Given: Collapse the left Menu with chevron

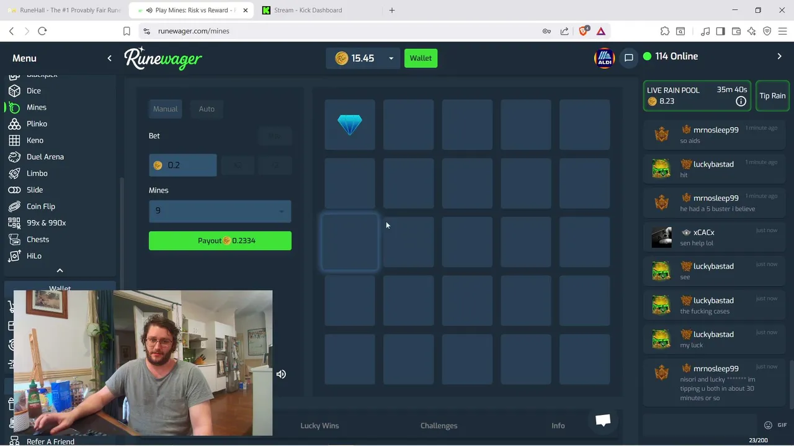Looking at the screenshot, I should 109,58.
